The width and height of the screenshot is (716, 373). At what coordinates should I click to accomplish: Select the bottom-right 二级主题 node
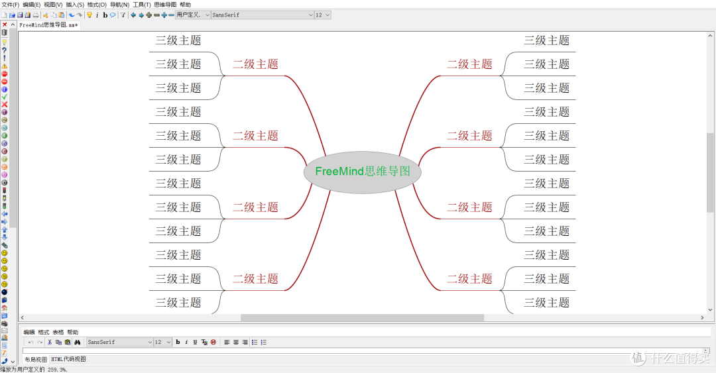(x=469, y=279)
